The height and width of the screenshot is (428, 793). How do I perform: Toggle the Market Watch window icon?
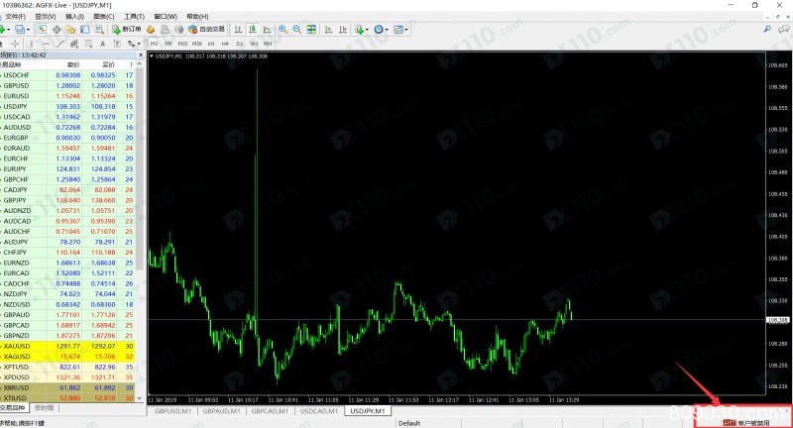click(x=42, y=30)
